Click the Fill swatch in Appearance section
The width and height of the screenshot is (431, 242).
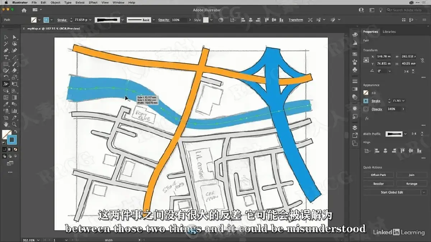tap(366, 93)
